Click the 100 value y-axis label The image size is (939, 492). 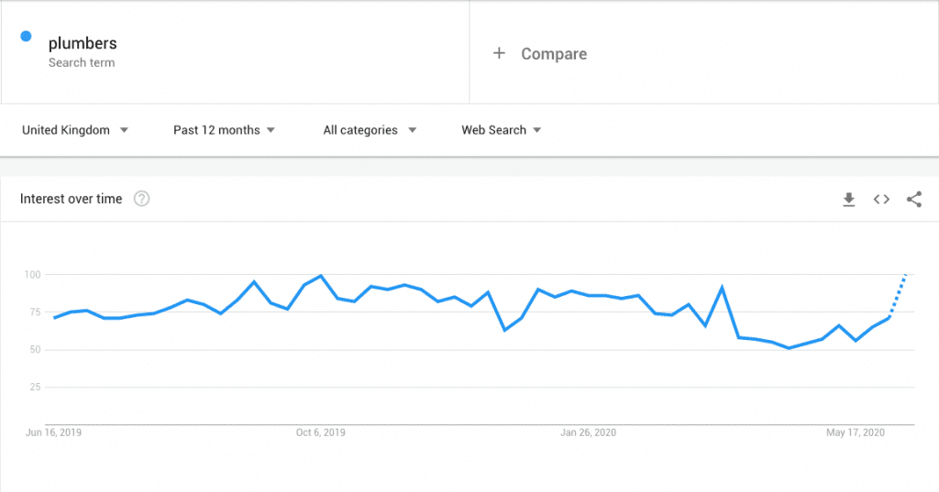33,275
